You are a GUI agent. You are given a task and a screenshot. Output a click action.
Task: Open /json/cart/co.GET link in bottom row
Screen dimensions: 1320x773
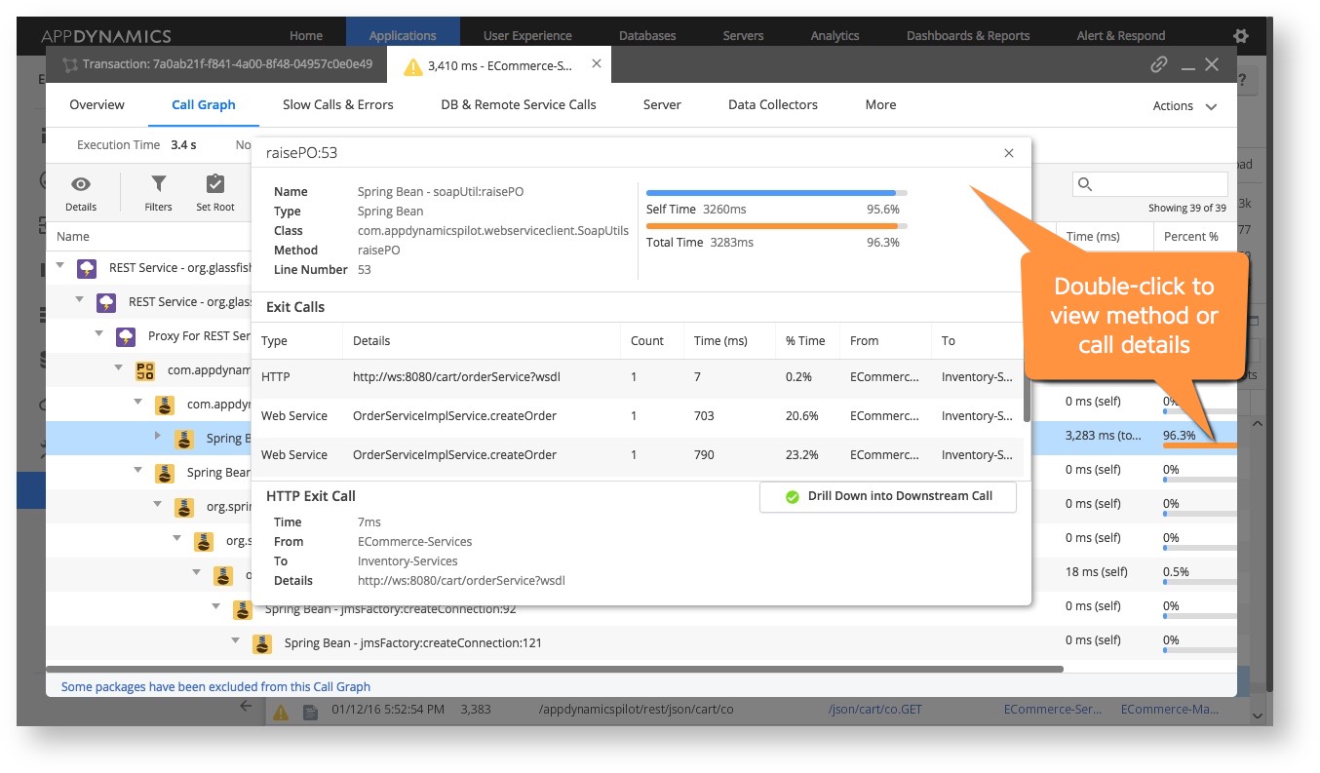click(875, 710)
